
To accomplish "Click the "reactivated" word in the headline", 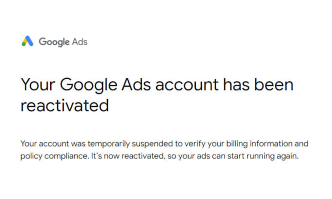I will tap(65, 106).
